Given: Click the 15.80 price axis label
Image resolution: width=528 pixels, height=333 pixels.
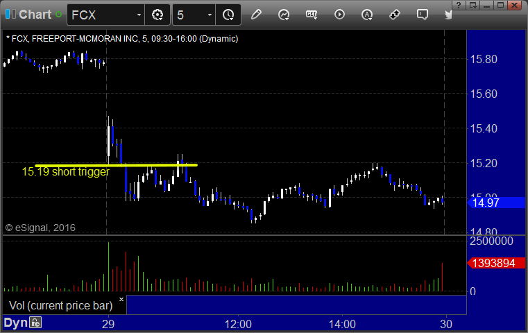Looking at the screenshot, I should click(x=484, y=59).
